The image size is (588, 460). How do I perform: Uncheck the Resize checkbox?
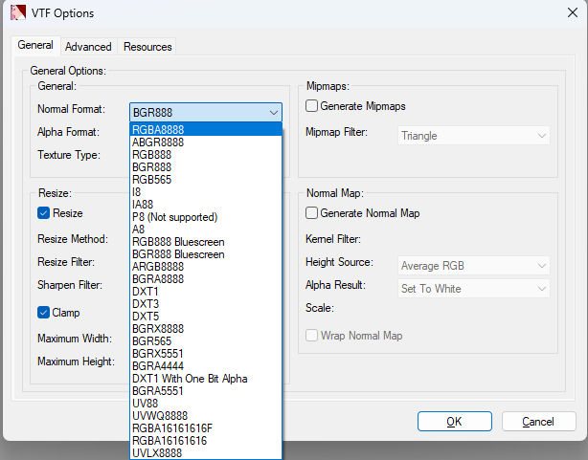44,213
